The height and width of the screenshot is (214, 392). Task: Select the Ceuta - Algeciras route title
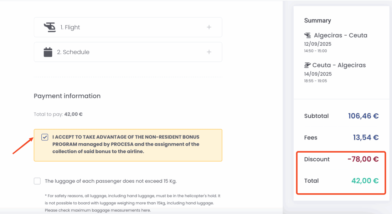339,65
